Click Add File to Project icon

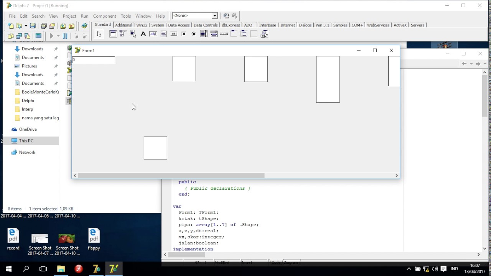click(x=63, y=26)
